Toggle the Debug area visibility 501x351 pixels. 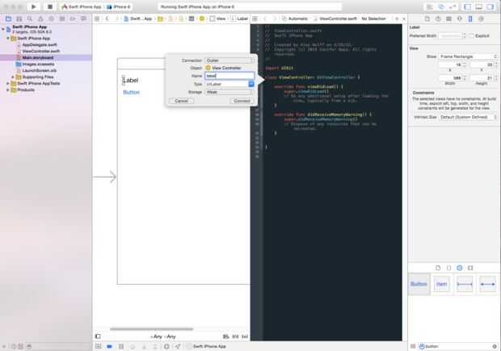479,6
